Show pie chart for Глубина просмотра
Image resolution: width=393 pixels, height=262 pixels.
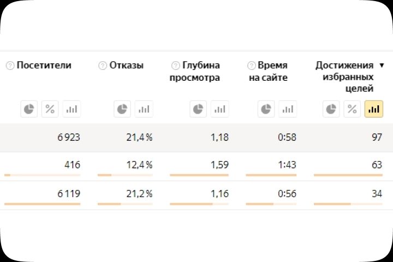click(x=198, y=109)
